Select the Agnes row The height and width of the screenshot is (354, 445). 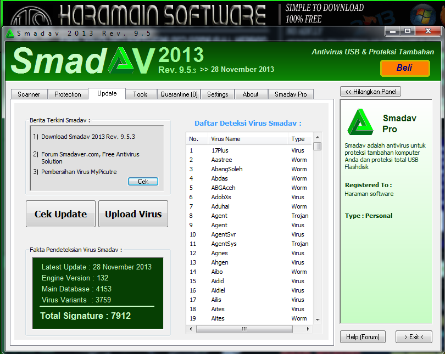point(250,254)
